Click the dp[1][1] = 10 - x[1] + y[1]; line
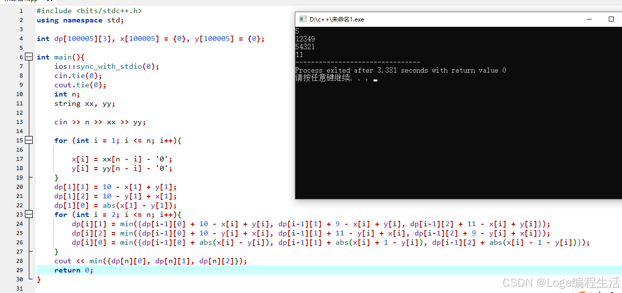622x293 pixels. 116,187
